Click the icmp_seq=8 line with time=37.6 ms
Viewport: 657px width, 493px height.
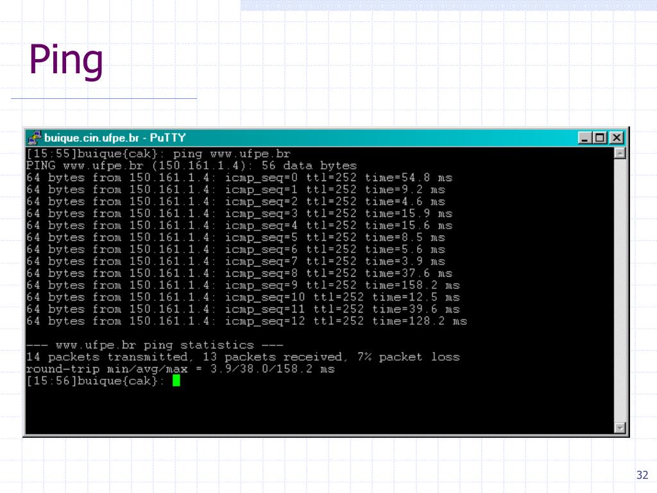tap(239, 273)
